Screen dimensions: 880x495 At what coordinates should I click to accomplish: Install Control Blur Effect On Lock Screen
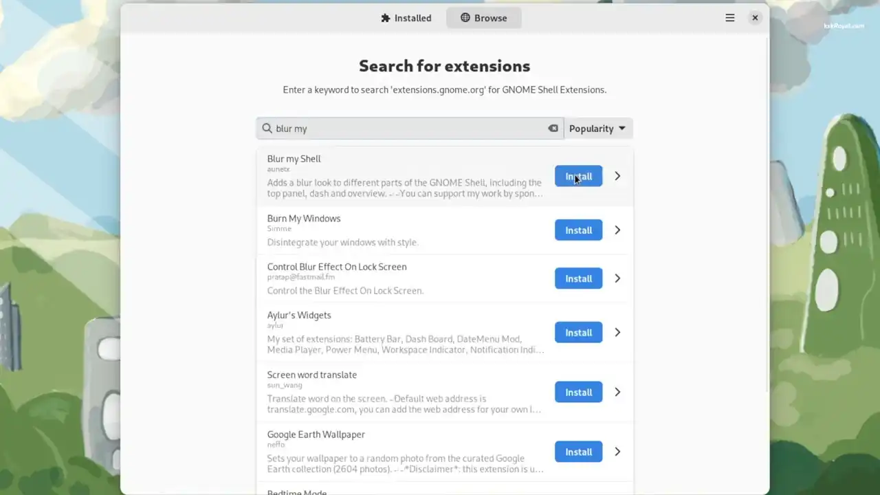[x=578, y=278]
